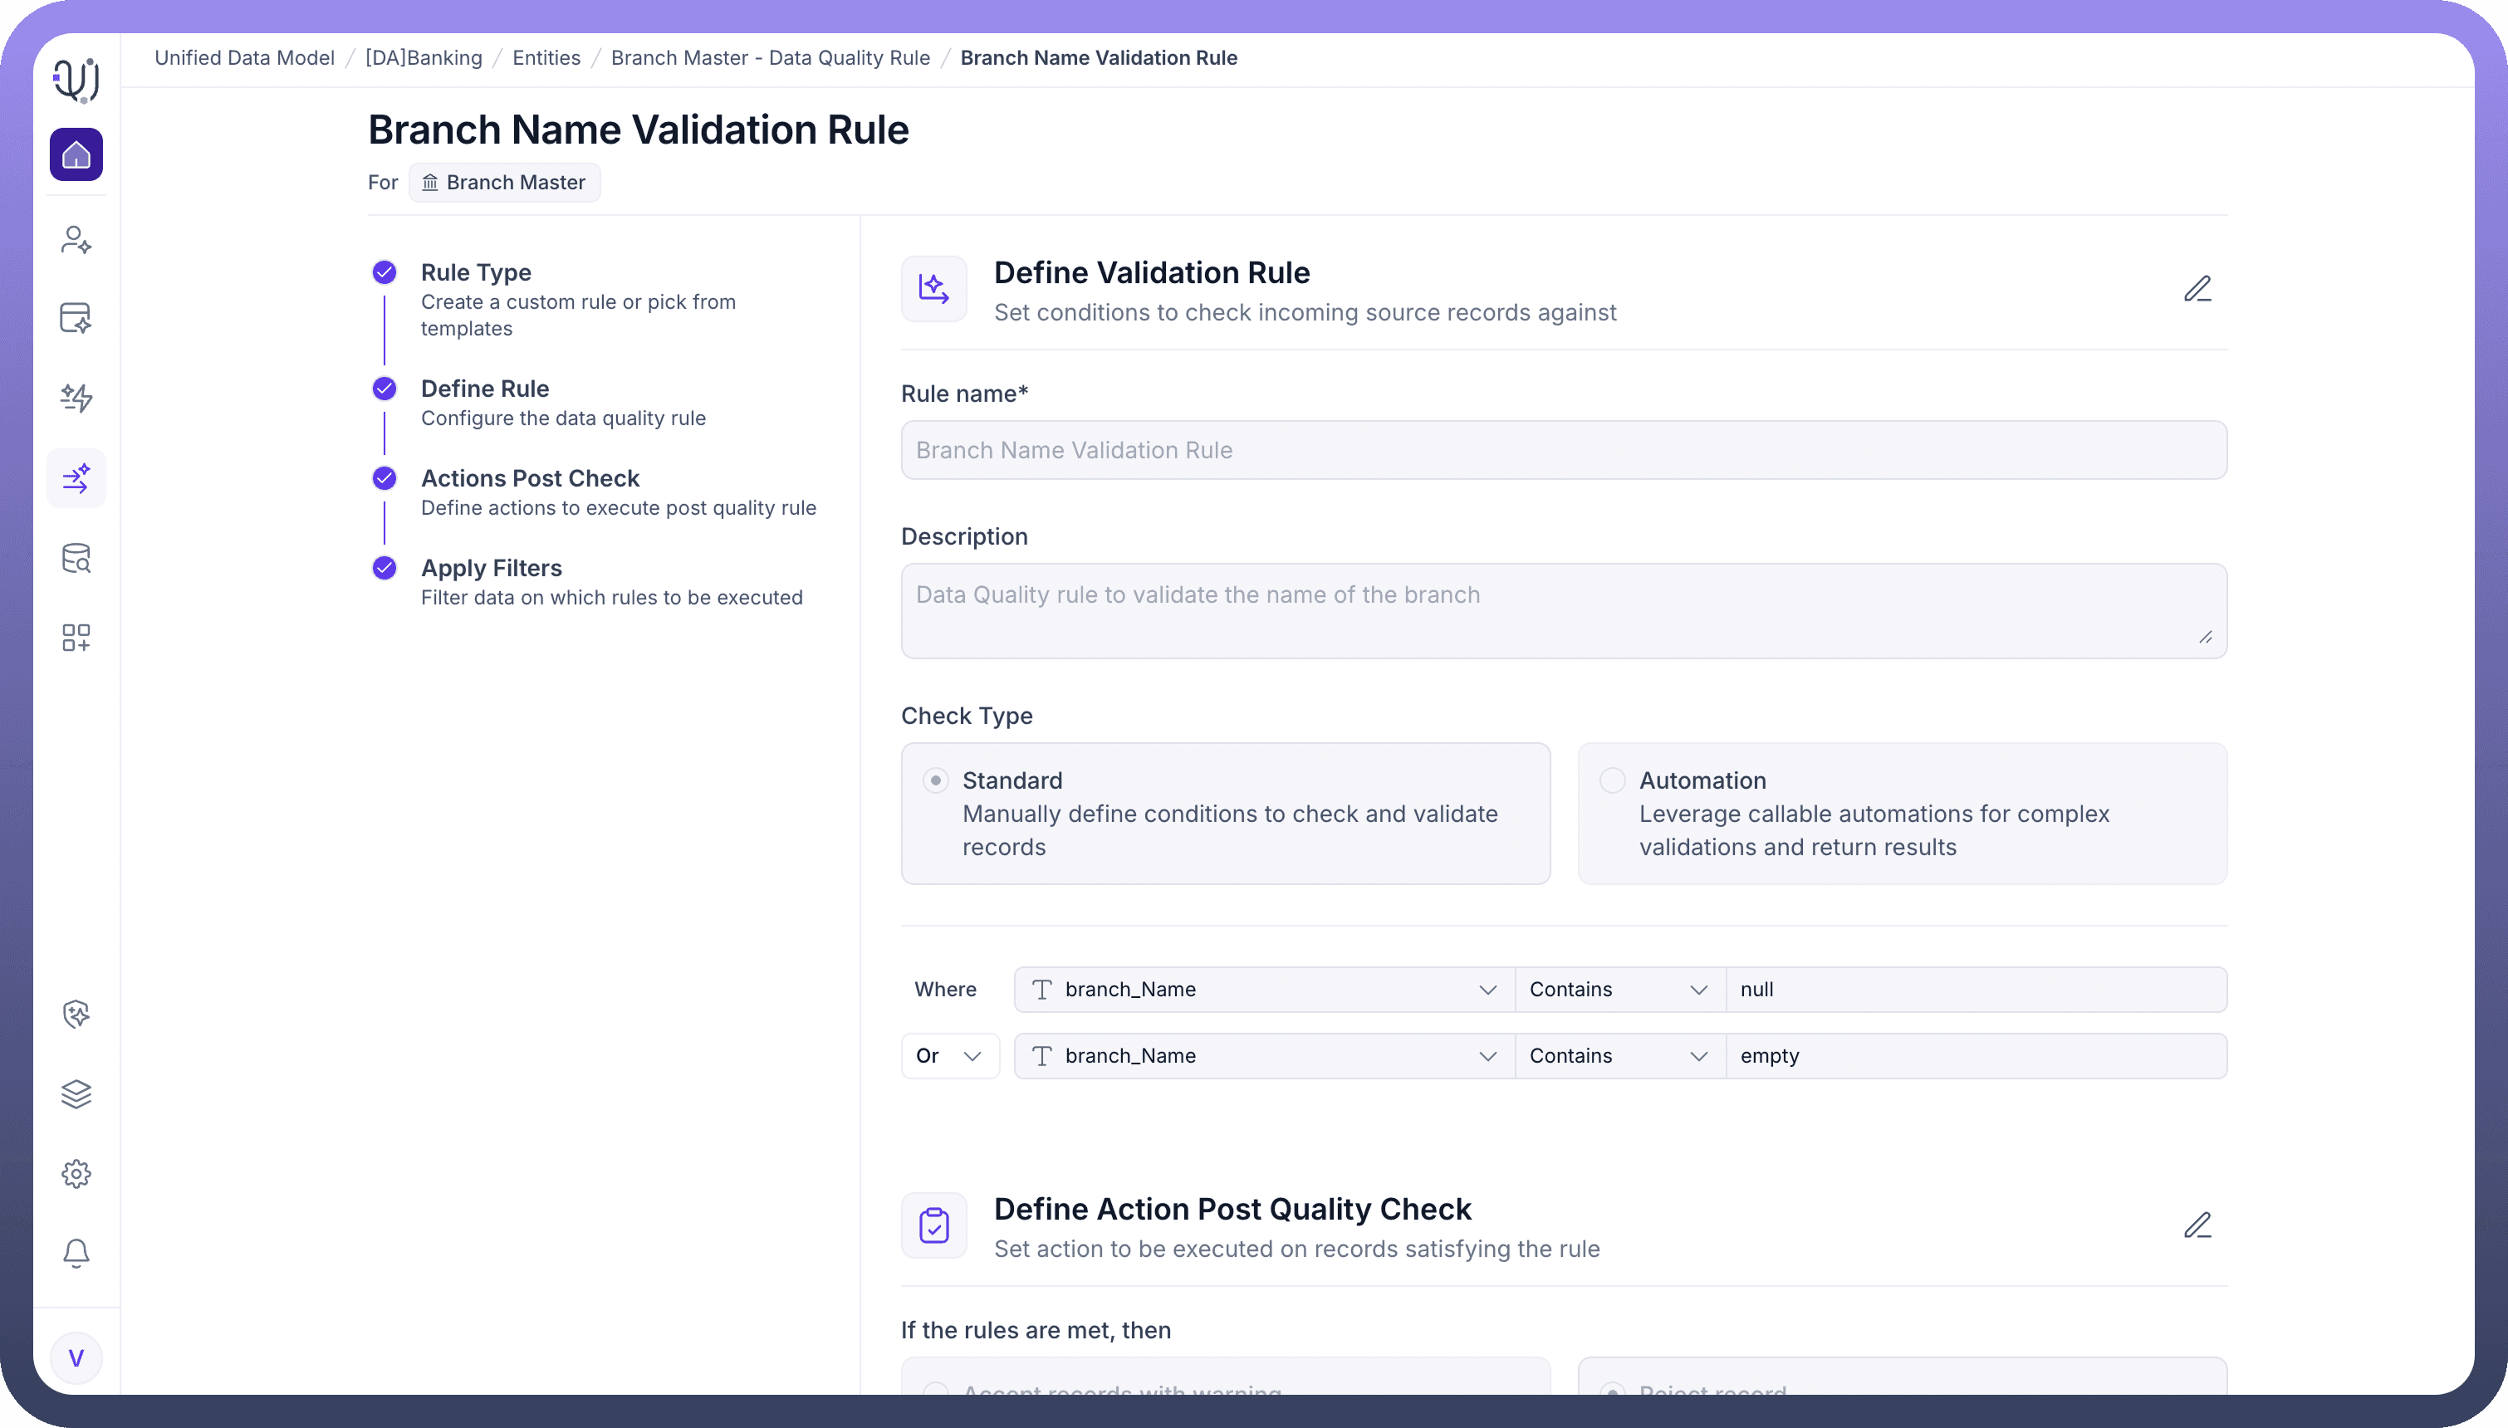The image size is (2508, 1428).
Task: Click the apps grid plus sidebar icon
Action: 76,638
